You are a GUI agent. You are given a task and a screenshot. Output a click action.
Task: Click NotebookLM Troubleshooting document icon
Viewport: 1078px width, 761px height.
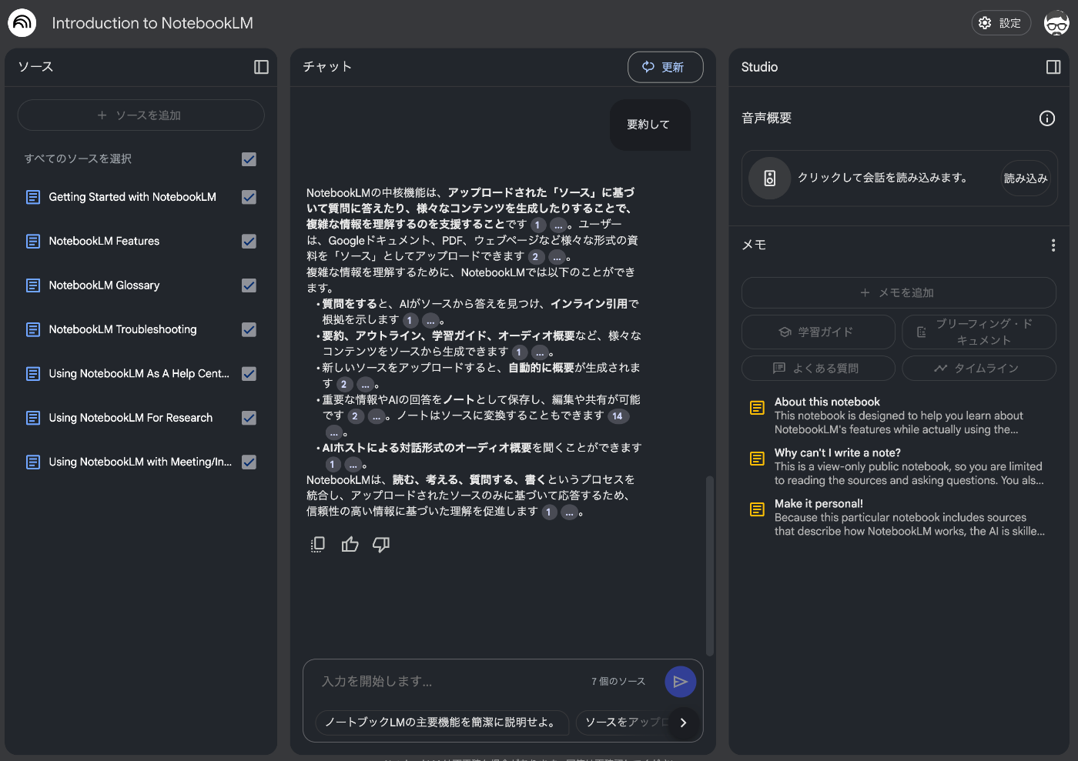[33, 329]
